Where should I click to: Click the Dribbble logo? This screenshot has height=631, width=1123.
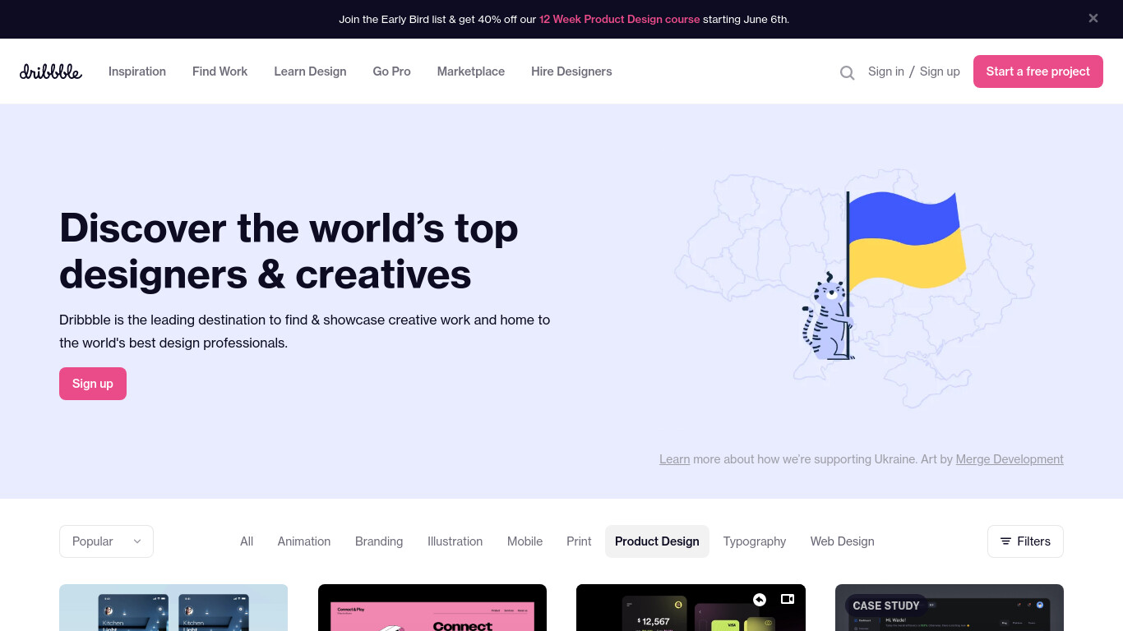coord(51,71)
